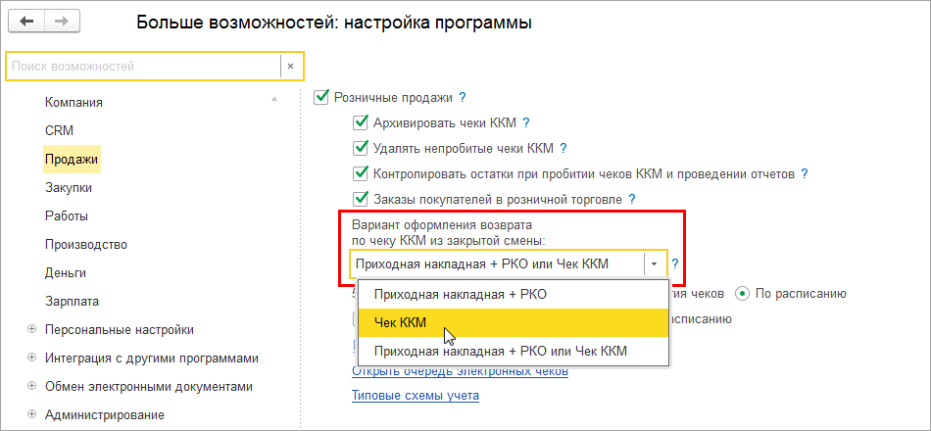Screen dimensions: 931x431
Task: Select Приходная накладная + РКО option
Action: pos(460,294)
